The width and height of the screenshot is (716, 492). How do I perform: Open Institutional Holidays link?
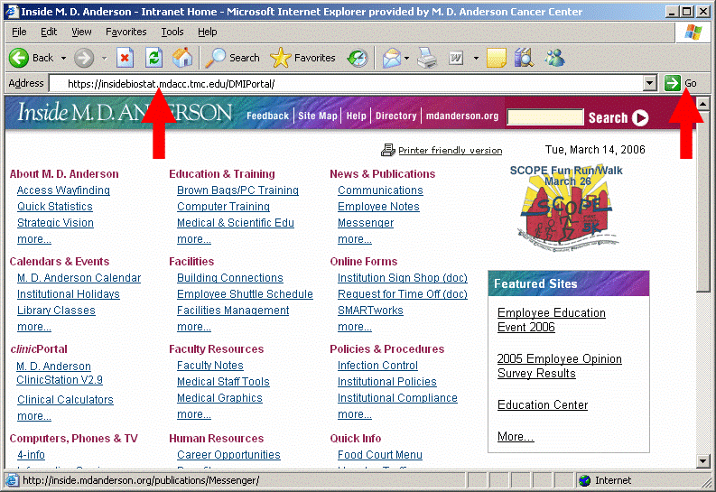[x=69, y=294]
